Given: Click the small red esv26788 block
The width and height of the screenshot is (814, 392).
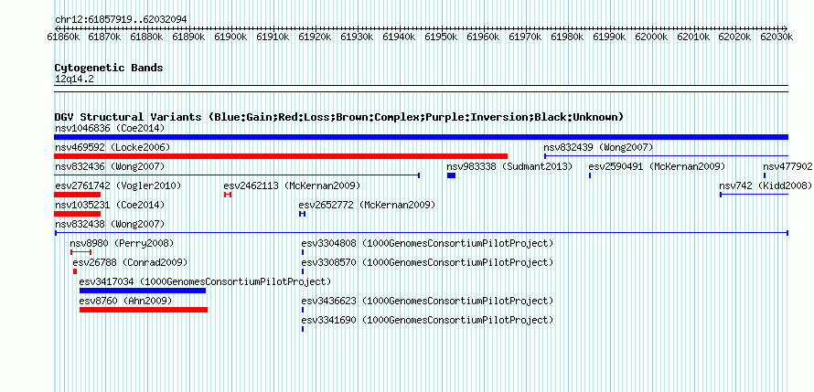Looking at the screenshot, I should pos(75,271).
